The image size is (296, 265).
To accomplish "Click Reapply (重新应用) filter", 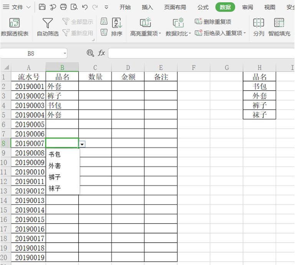I will click(x=78, y=33).
